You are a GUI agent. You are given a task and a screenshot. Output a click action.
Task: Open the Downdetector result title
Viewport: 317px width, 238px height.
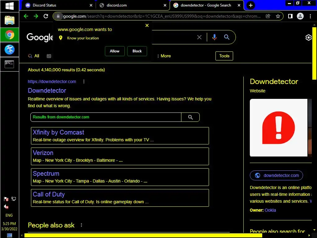[x=47, y=90]
